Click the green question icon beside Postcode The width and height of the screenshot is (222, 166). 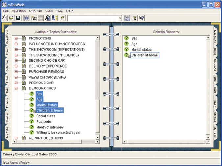[x=32, y=121]
